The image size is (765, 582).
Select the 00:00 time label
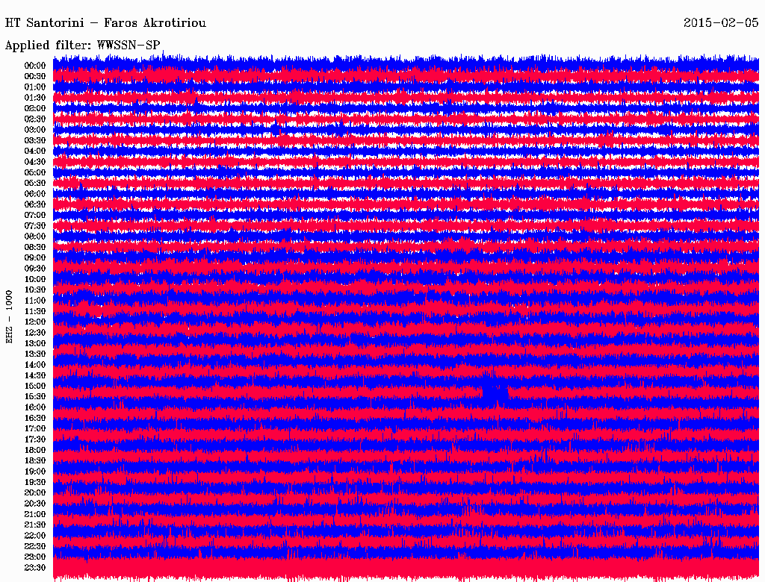click(x=34, y=66)
